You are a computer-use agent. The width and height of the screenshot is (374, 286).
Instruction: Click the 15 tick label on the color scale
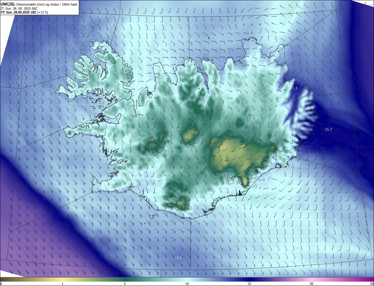point(249,284)
